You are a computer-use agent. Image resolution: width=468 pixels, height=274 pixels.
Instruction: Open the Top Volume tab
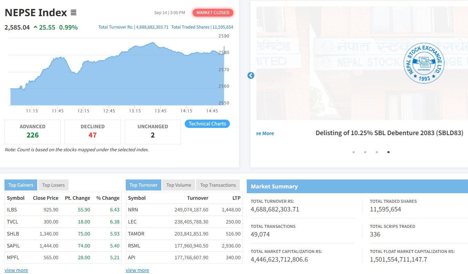click(x=179, y=185)
